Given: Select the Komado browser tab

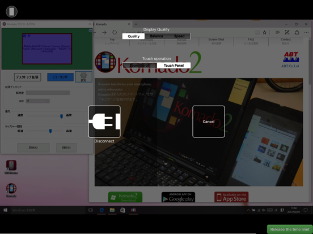Looking at the screenshot, I should click(x=112, y=24).
